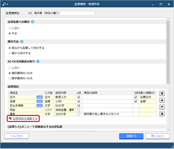Click the info icon beside 仕訳伝票への添付
174x149 pixels.
point(33,22)
